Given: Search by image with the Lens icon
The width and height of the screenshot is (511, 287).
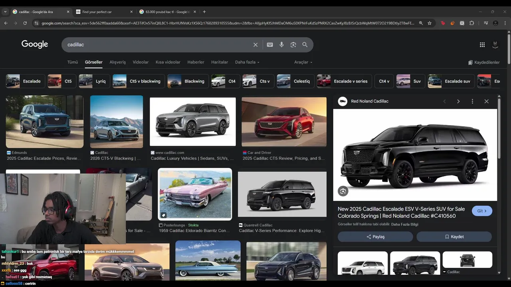Looking at the screenshot, I should tap(293, 45).
